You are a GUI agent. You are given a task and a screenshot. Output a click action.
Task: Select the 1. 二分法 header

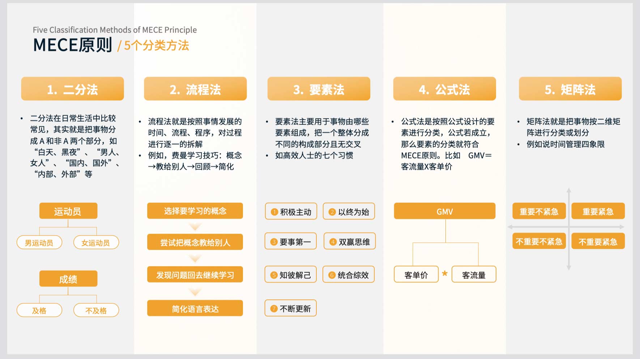tap(72, 89)
